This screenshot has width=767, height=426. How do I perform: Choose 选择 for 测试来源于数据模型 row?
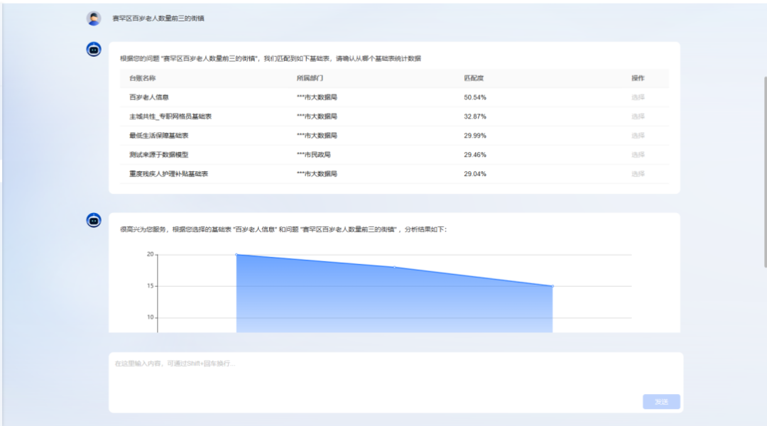(637, 155)
